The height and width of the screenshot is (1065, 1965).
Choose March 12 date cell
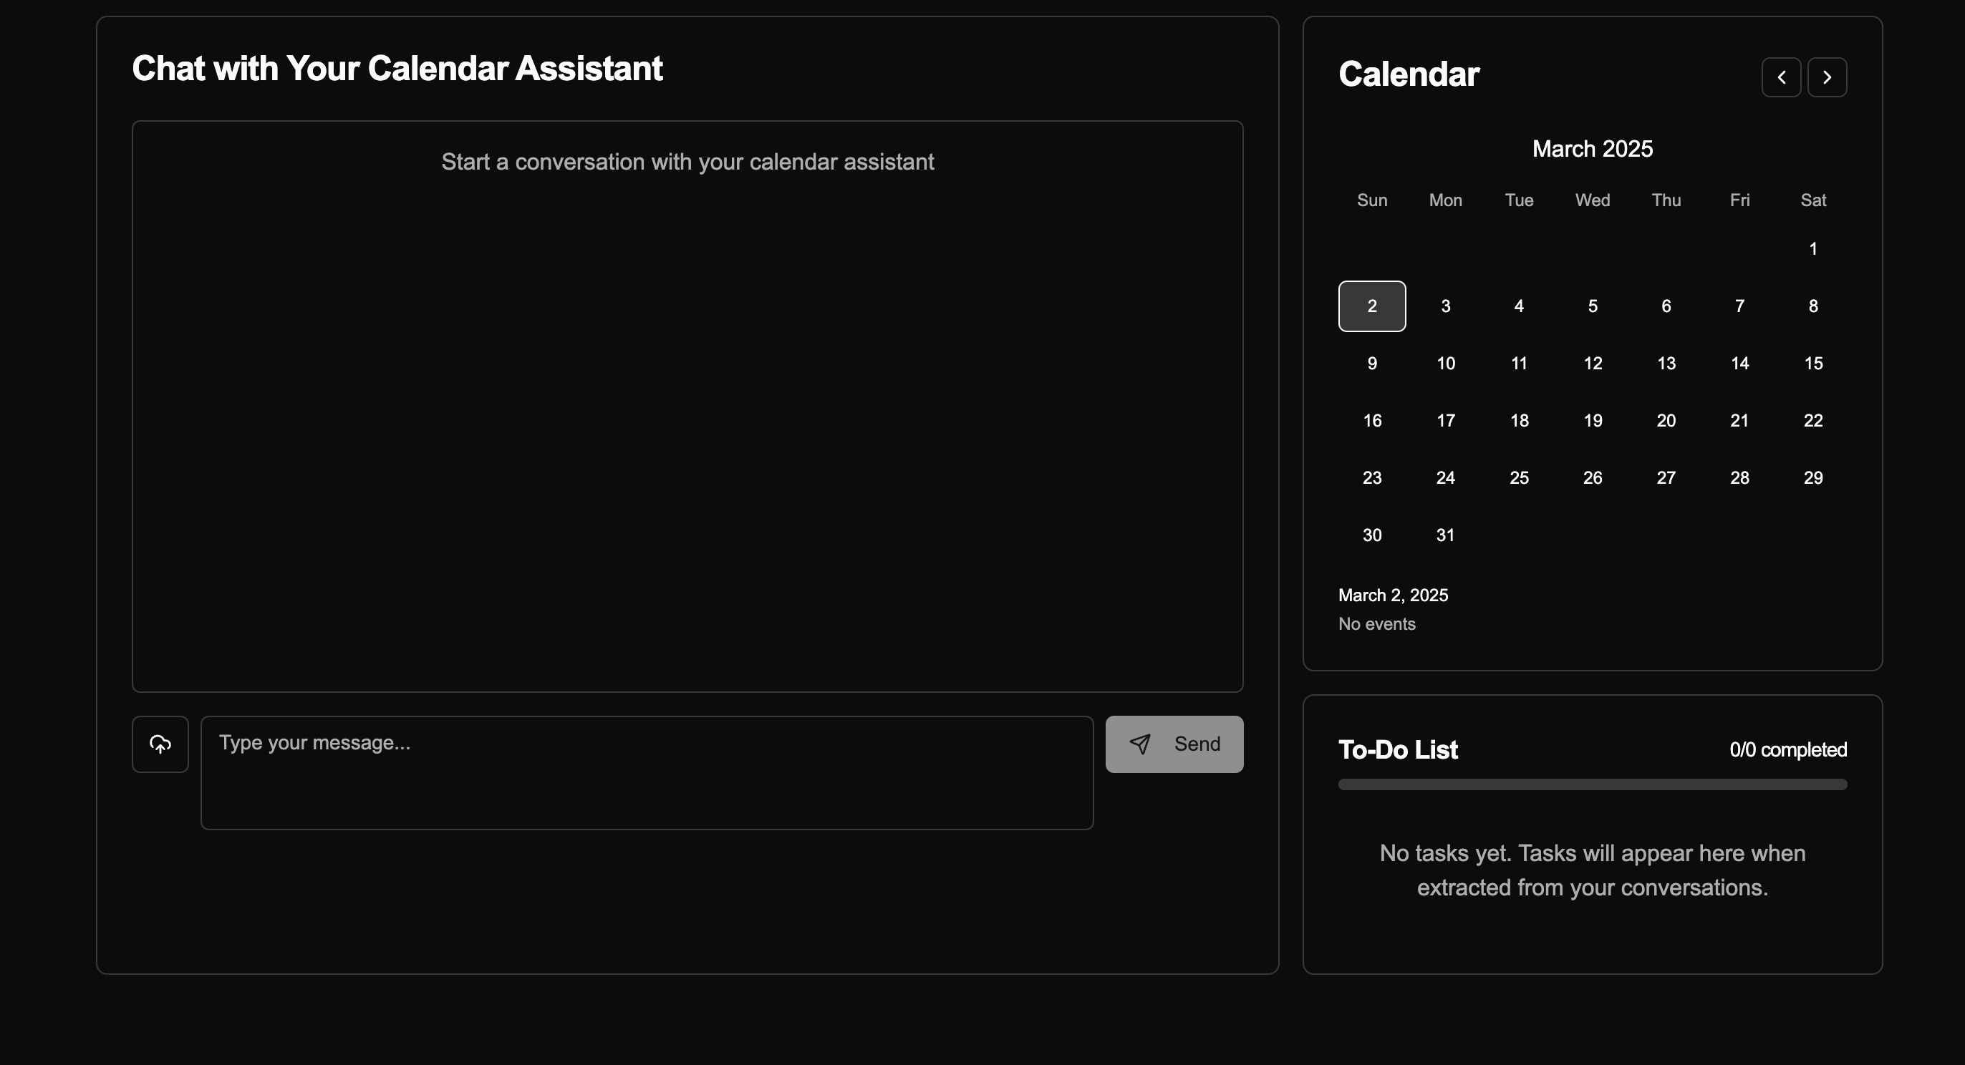pos(1592,364)
